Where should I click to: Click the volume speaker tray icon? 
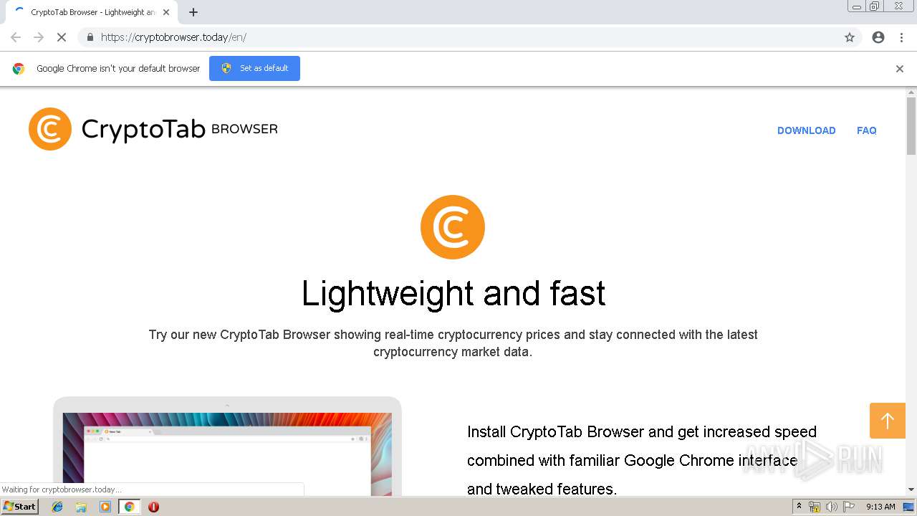pos(832,507)
